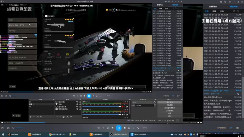Click the play-order icon left of the bottom previous button
The width and height of the screenshot is (244, 137).
point(108,128)
